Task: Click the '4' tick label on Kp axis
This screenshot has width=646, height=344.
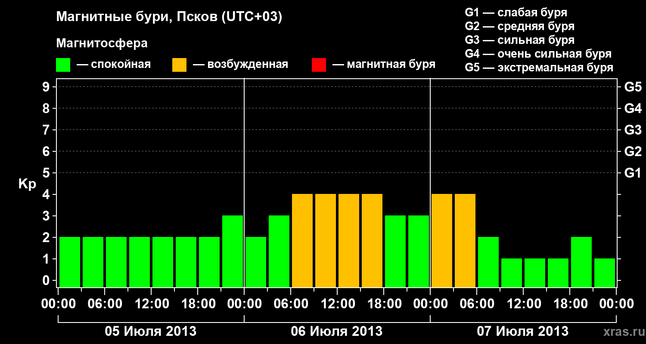Action: (47, 194)
